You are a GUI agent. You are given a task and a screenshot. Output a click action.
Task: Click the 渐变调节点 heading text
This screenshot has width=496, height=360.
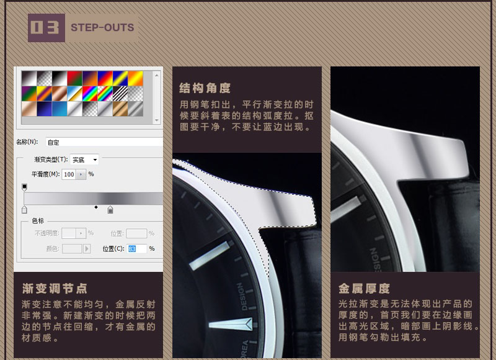[x=55, y=289]
